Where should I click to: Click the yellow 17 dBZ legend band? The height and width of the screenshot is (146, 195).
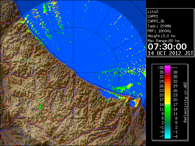[168, 100]
